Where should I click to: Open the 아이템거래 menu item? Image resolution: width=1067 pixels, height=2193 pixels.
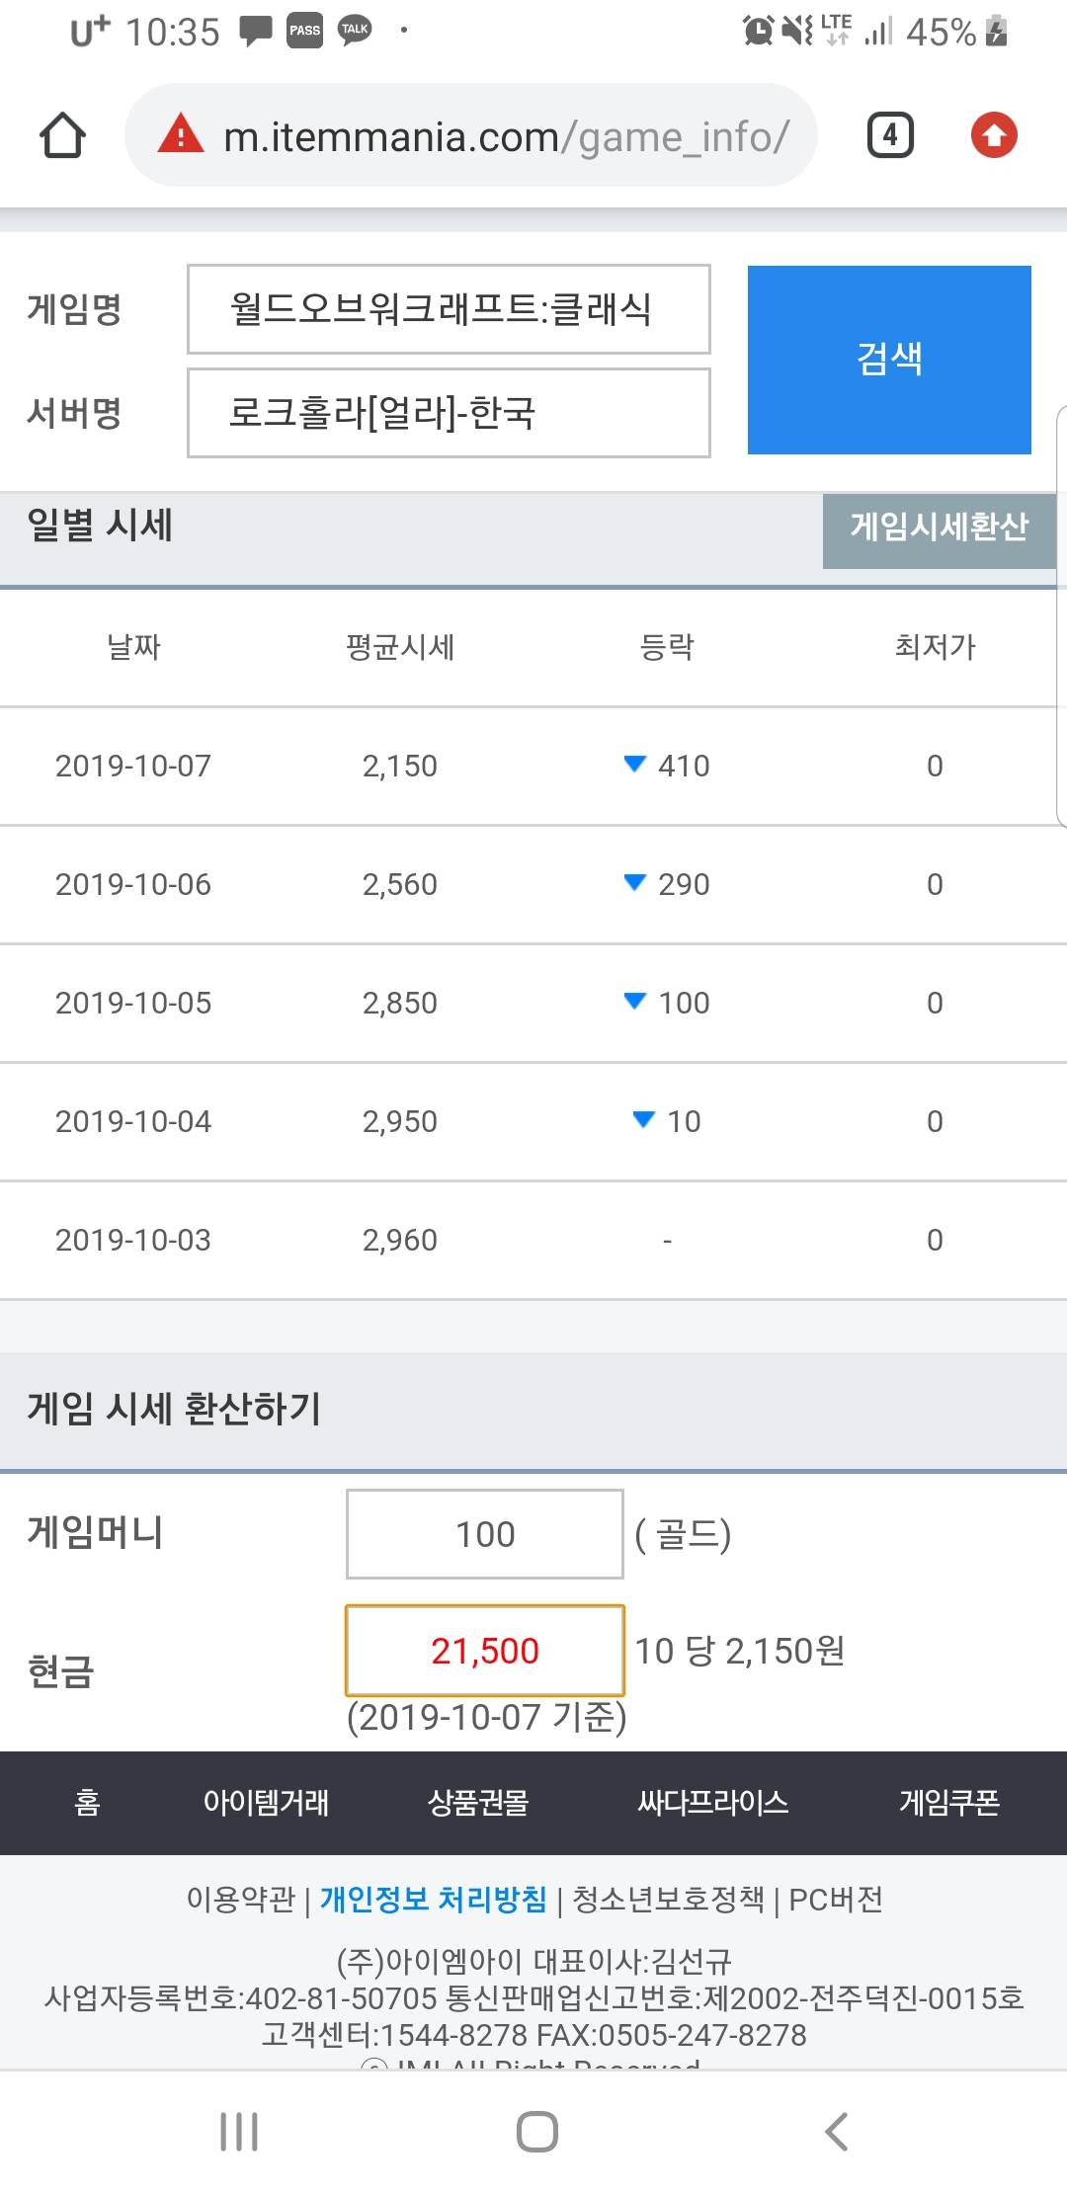(x=266, y=1803)
